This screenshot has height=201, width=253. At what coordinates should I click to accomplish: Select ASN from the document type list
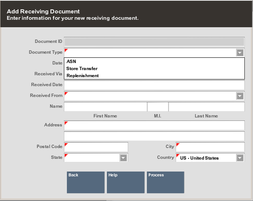[x=154, y=62]
